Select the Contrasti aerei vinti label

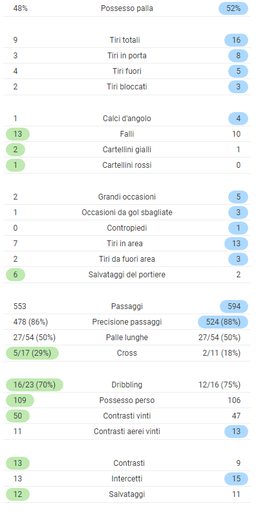pyautogui.click(x=127, y=432)
